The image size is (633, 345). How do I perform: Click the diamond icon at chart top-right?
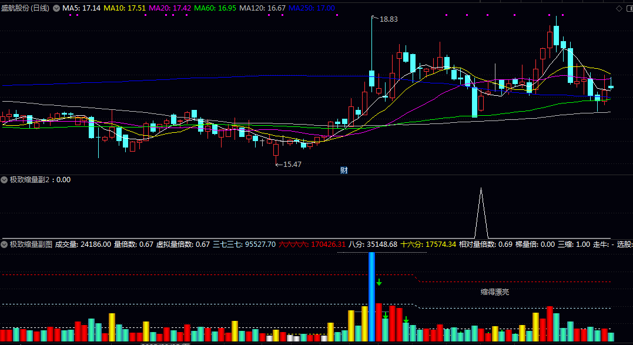619,8
